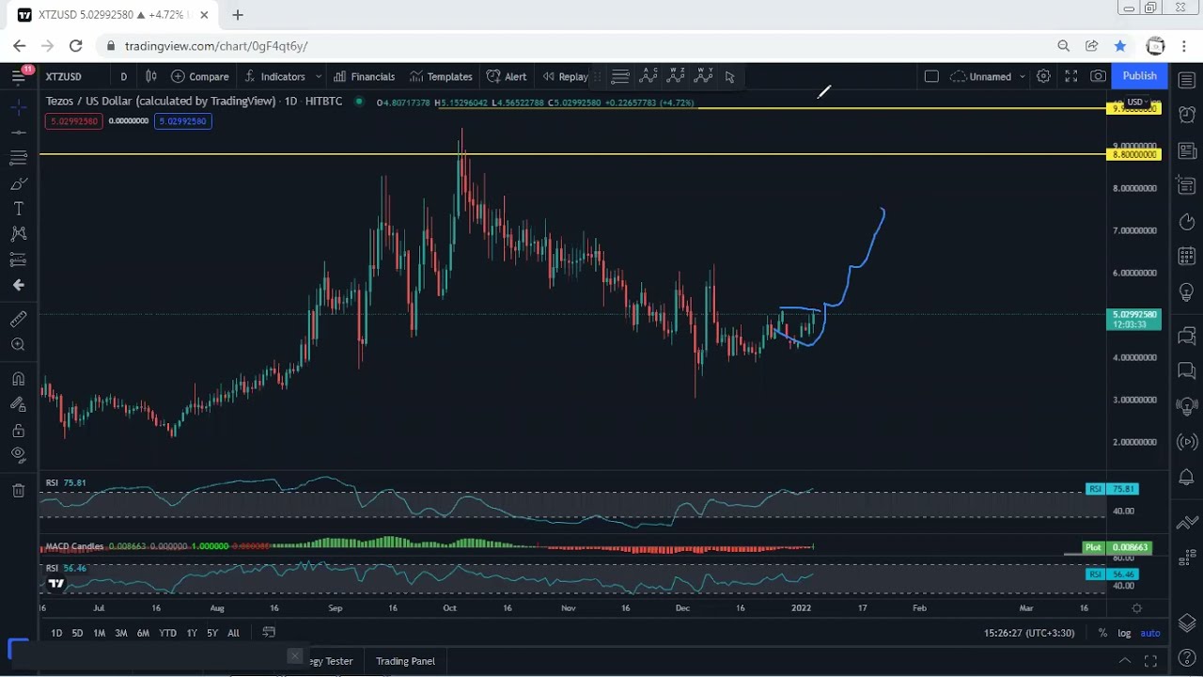Activate the zoom in tool
Image resolution: width=1203 pixels, height=677 pixels.
click(x=18, y=345)
